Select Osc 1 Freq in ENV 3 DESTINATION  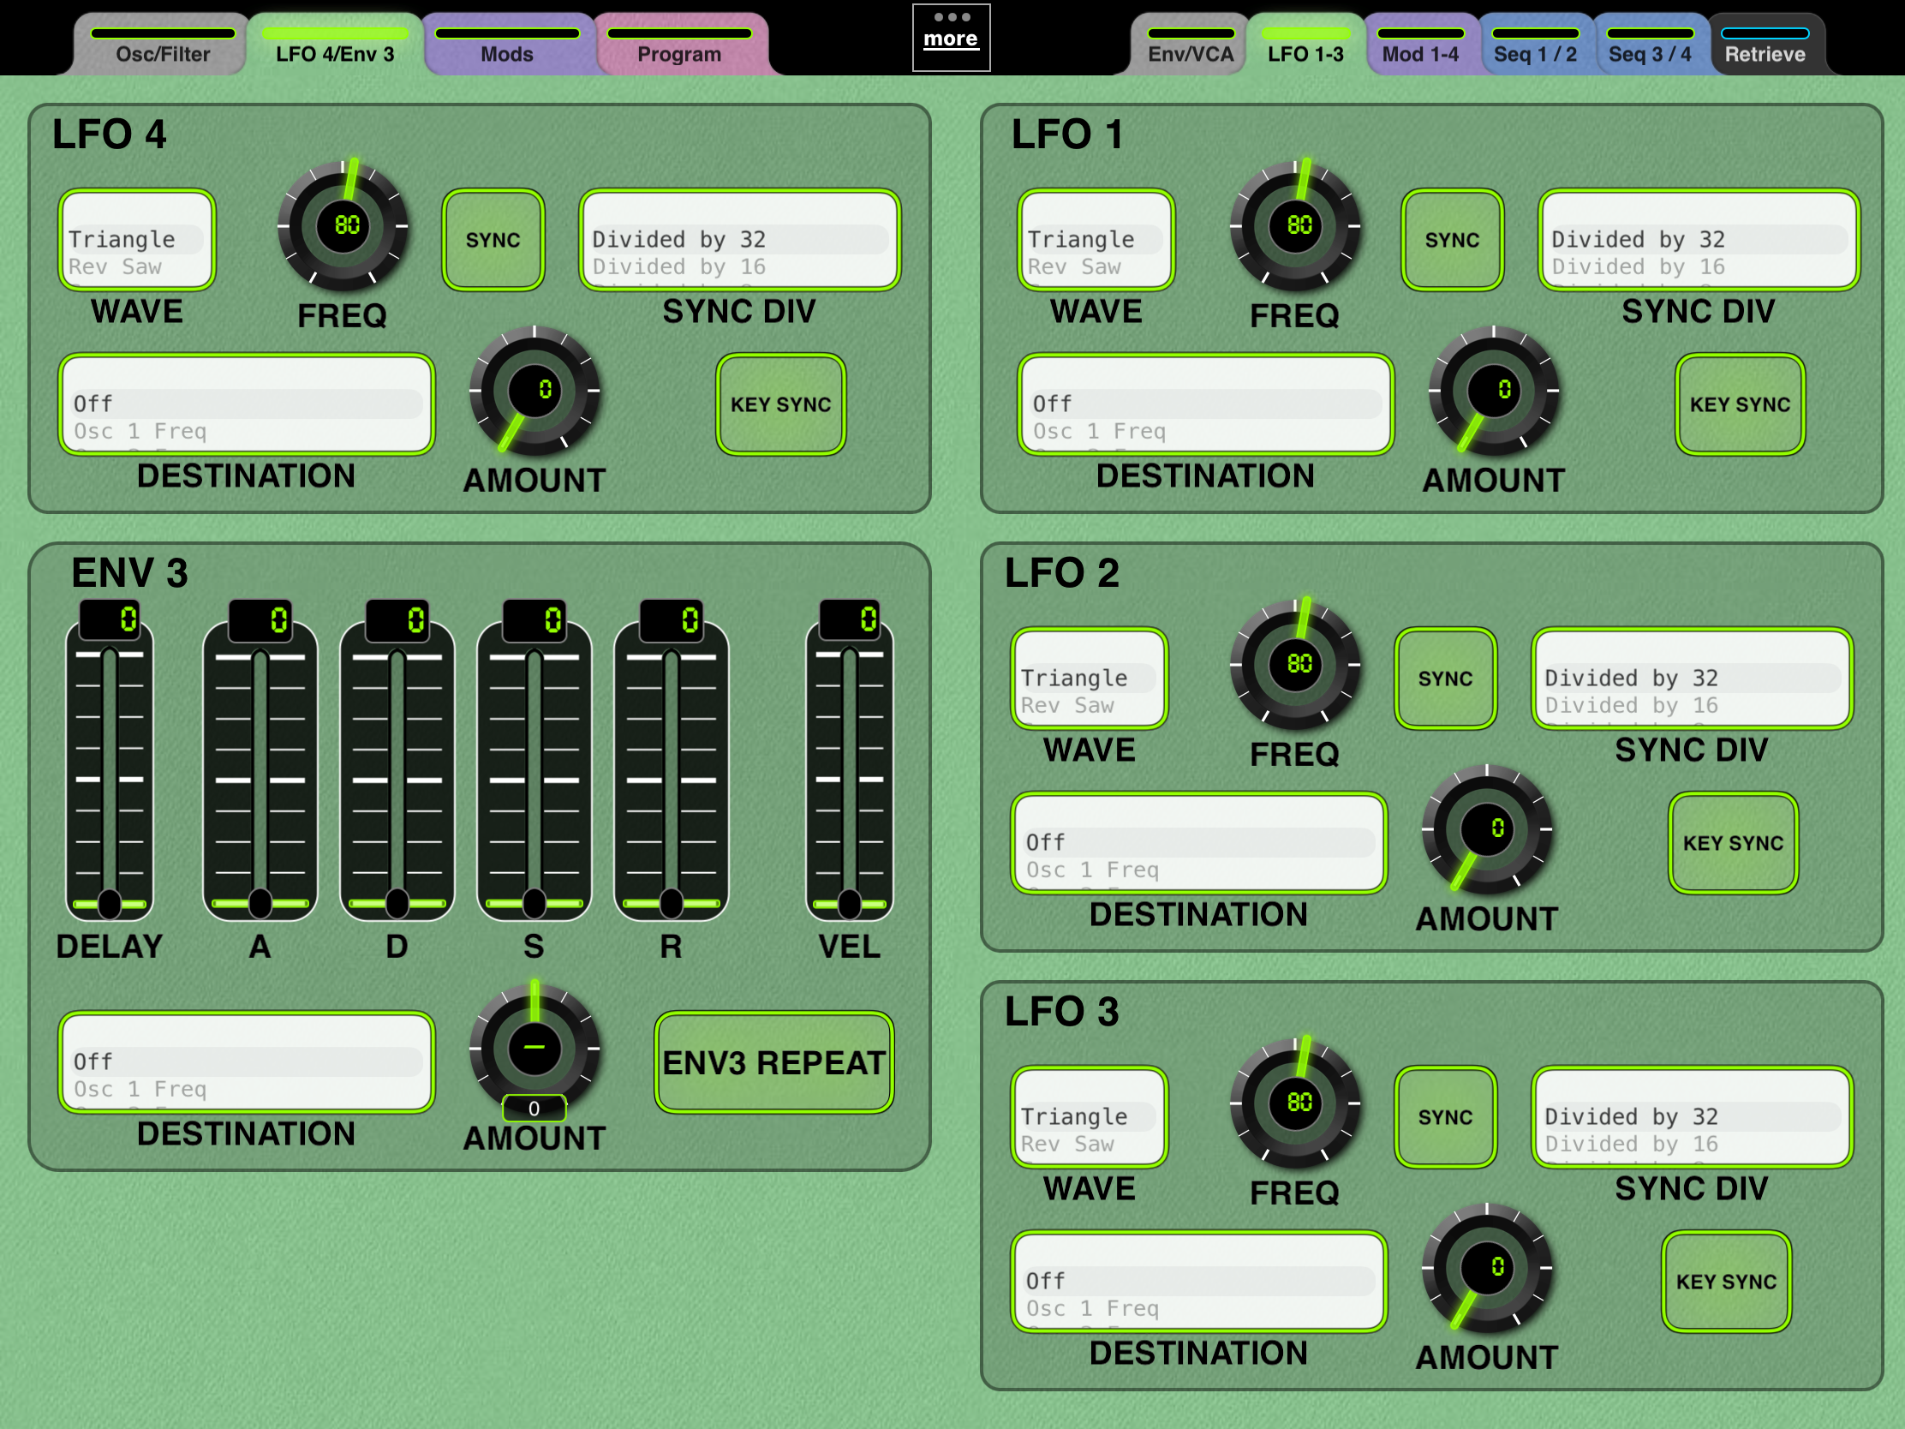[x=140, y=1089]
